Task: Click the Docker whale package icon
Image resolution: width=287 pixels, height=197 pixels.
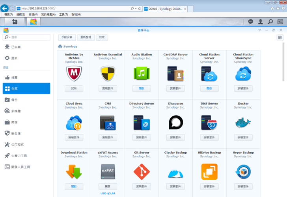Action: click(243, 123)
